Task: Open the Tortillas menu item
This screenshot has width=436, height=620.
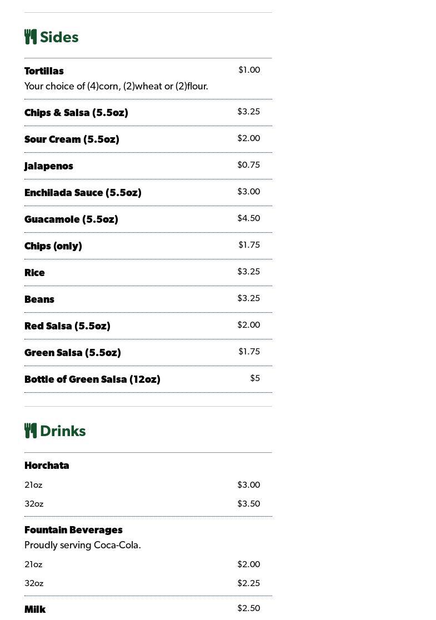Action: 44,71
